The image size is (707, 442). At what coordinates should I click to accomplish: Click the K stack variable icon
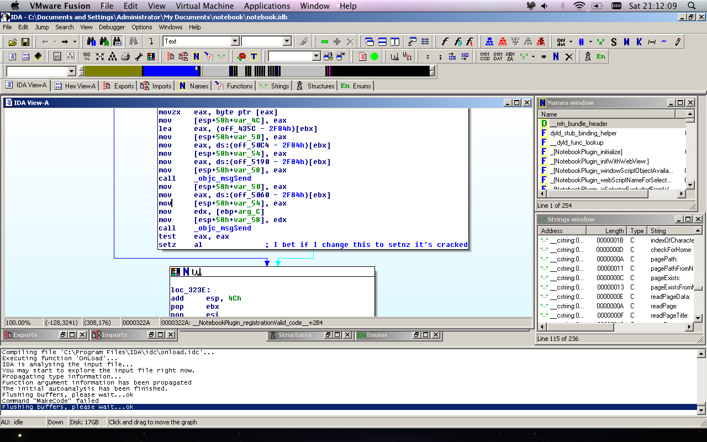(639, 41)
